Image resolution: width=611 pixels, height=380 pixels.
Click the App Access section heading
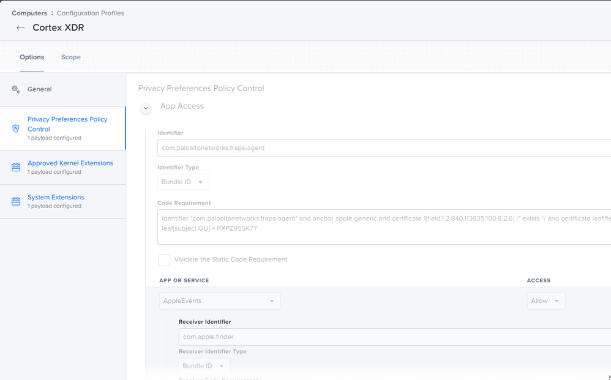coord(182,106)
